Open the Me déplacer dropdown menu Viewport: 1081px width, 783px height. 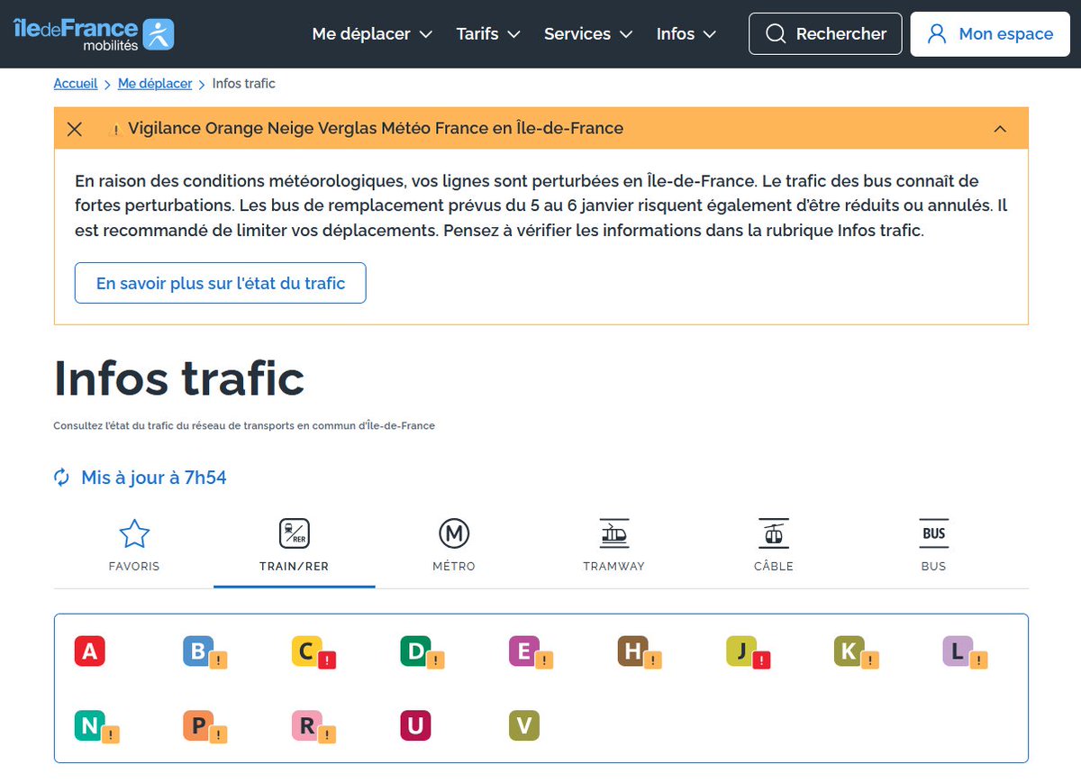tap(371, 33)
